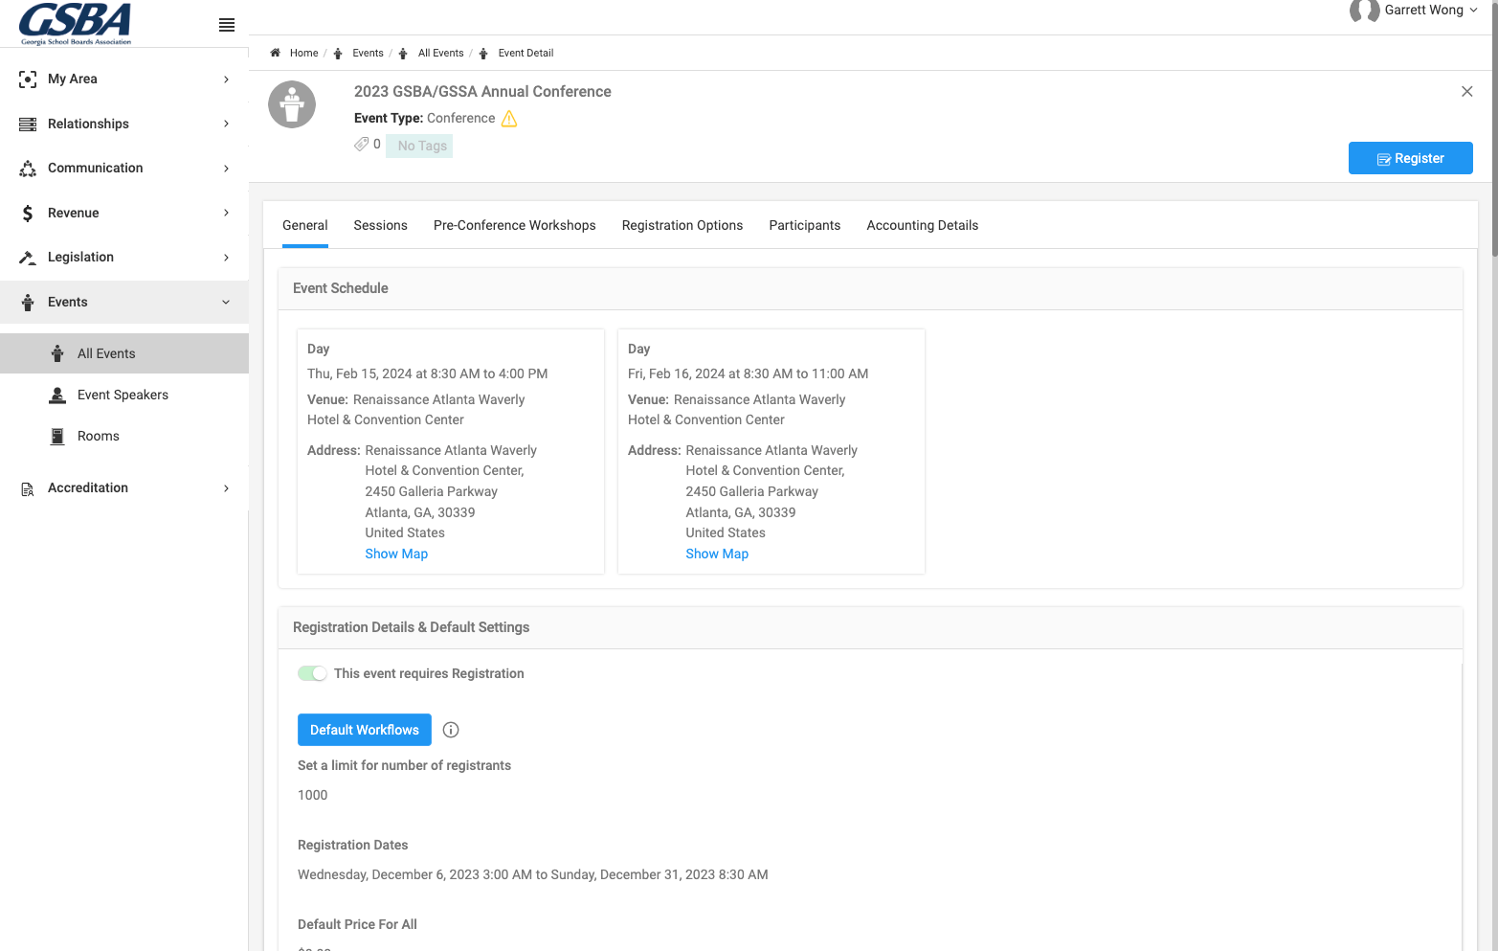Click the Rooms icon in sidebar

point(57,436)
